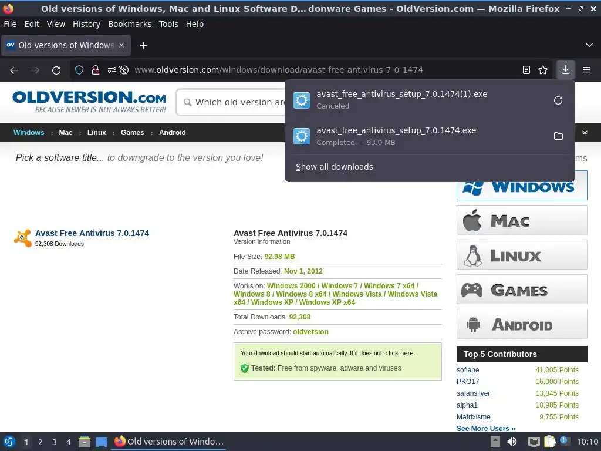
Task: Expand the site navigation double chevron
Action: [585, 133]
